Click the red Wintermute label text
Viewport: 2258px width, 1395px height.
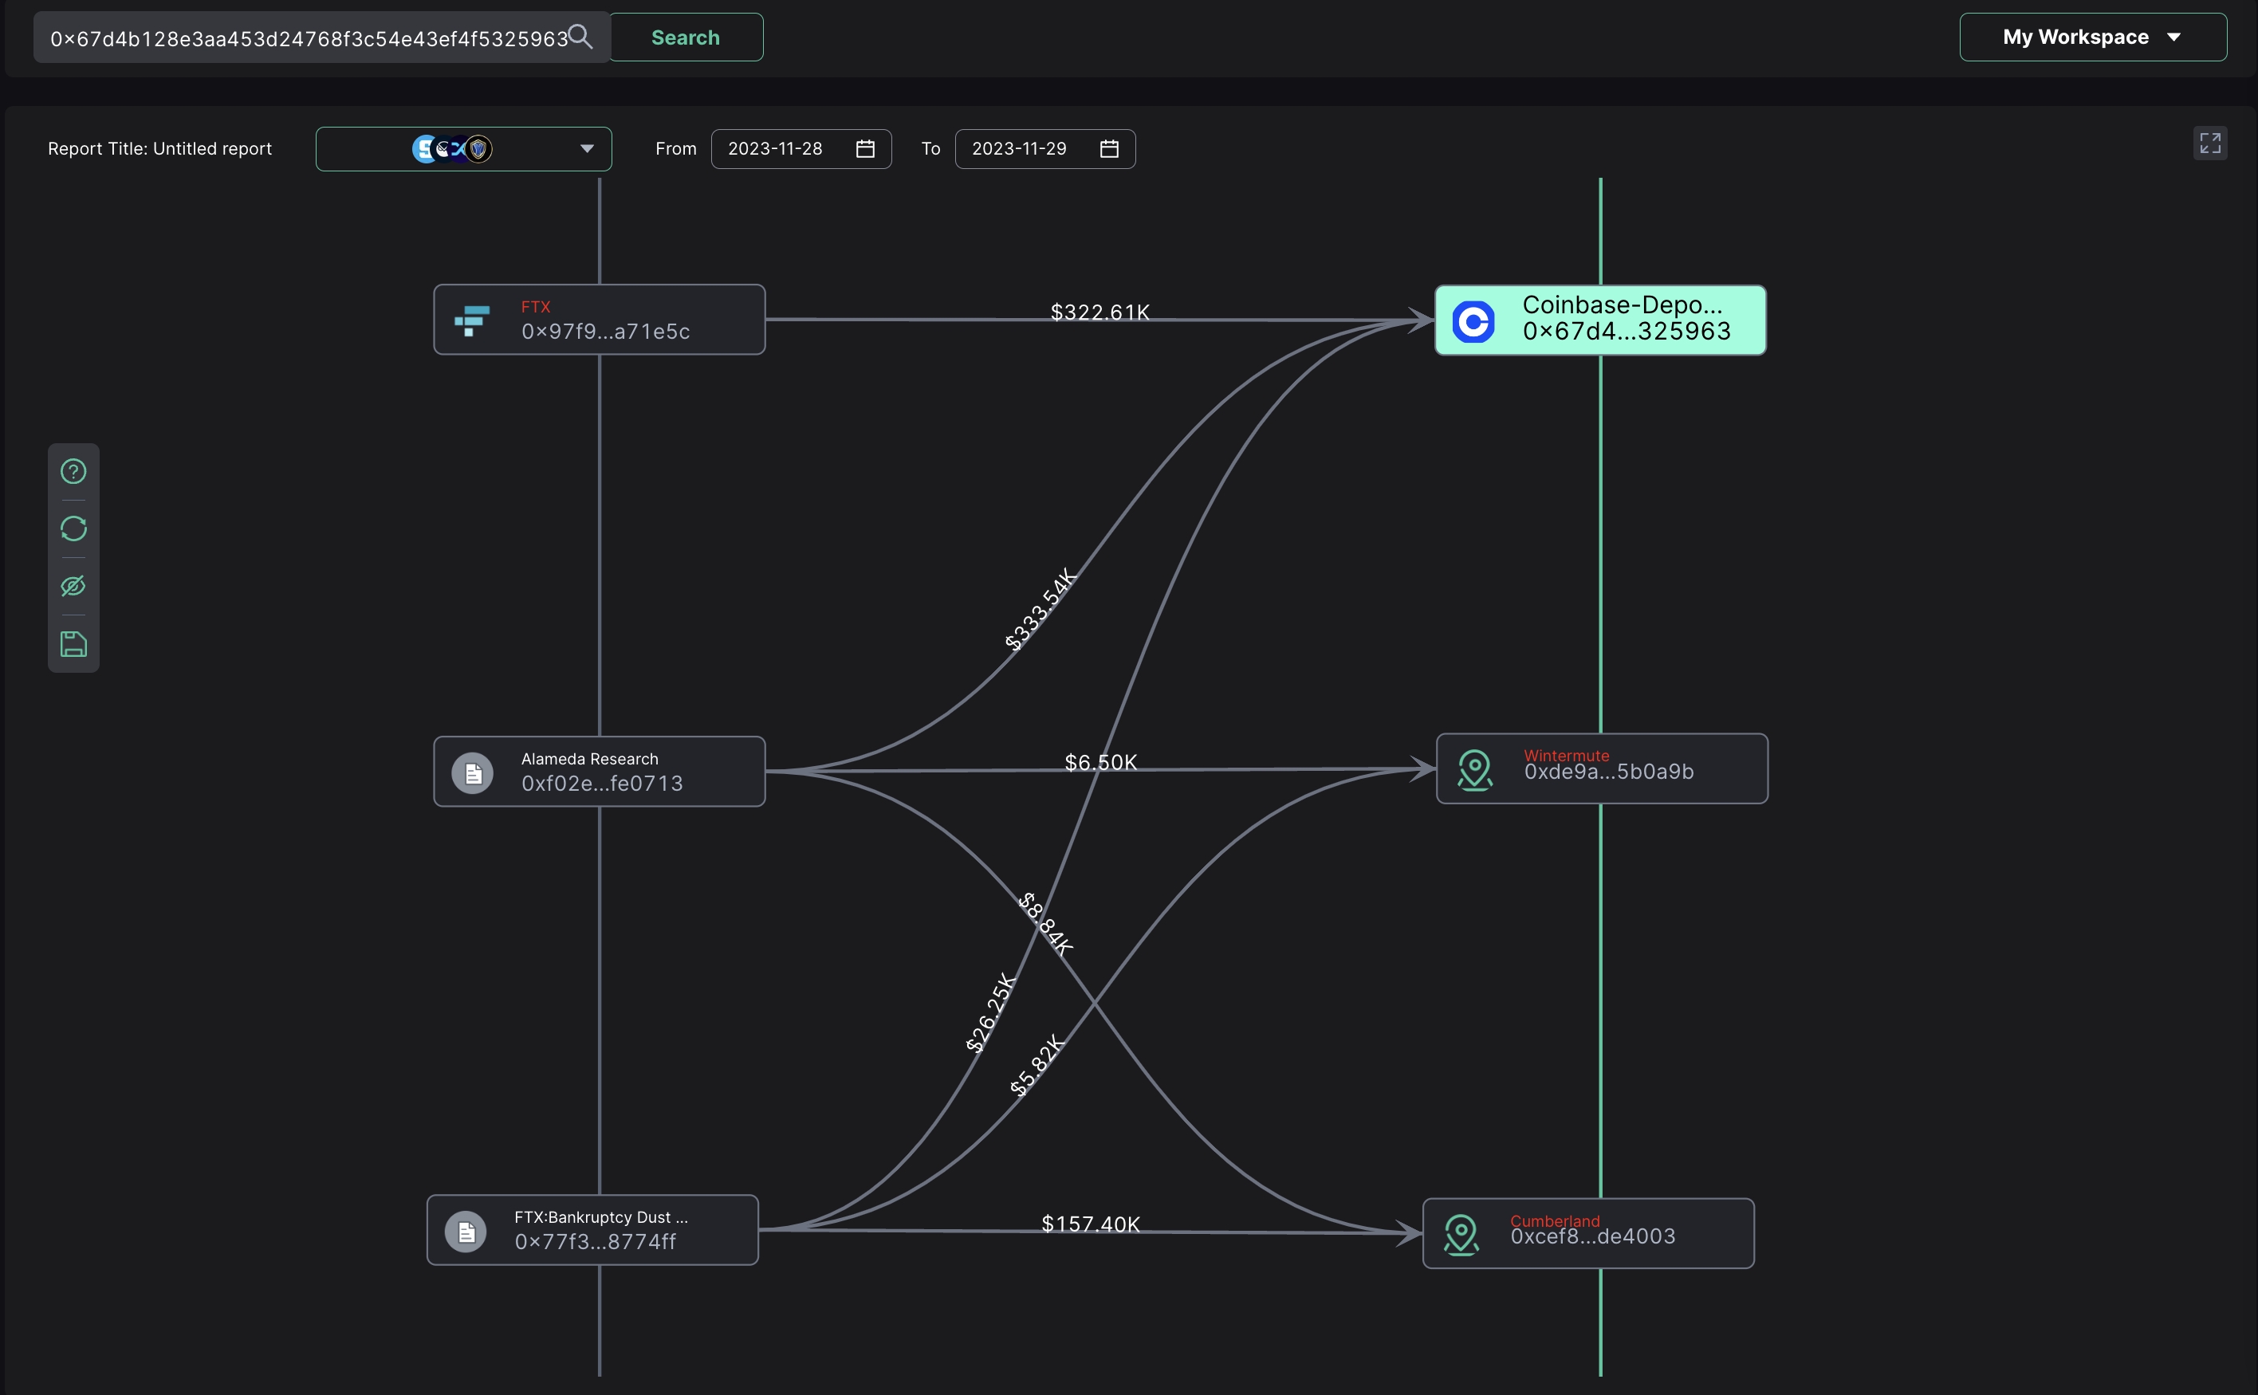(1566, 755)
